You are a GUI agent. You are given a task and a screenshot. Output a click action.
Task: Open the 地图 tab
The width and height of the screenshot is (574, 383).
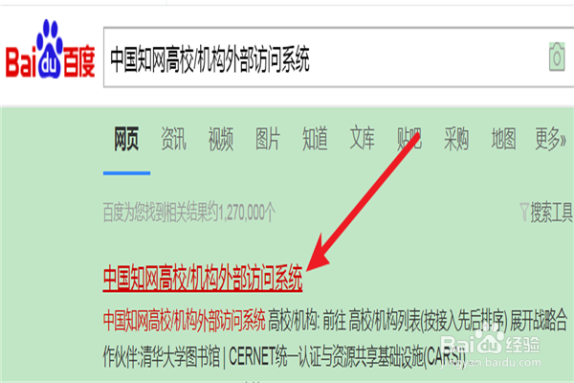coord(503,139)
